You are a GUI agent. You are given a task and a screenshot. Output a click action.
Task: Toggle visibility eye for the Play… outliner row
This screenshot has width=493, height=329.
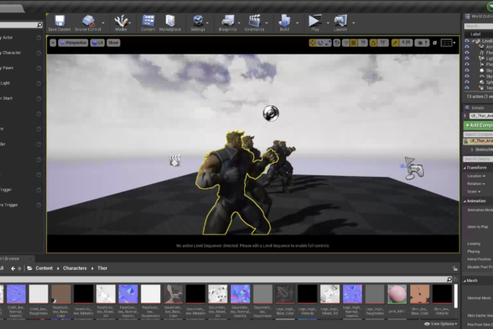(467, 64)
